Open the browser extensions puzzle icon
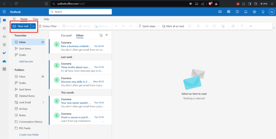The width and height of the screenshot is (276, 139). (x=243, y=4)
